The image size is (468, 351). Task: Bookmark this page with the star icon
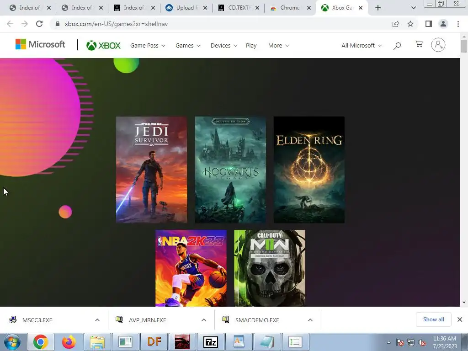(410, 24)
